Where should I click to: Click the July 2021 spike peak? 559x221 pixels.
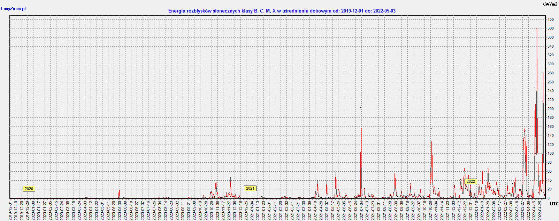tap(361, 108)
